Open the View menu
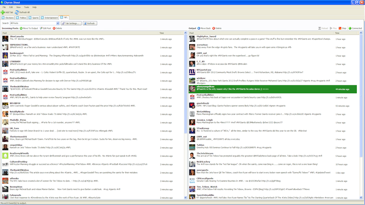Image resolution: width=365 pixels, height=205 pixels. pos(19,7)
